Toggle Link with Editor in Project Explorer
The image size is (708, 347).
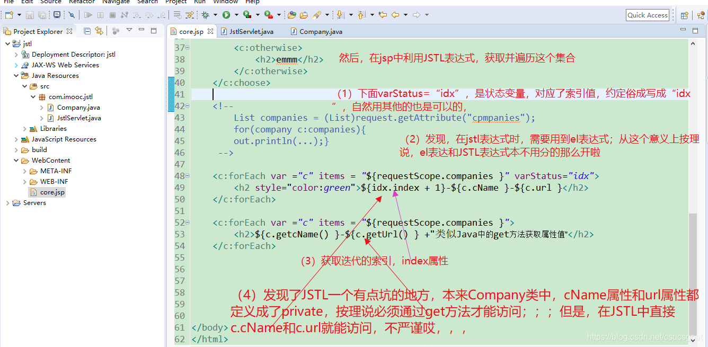click(99, 31)
